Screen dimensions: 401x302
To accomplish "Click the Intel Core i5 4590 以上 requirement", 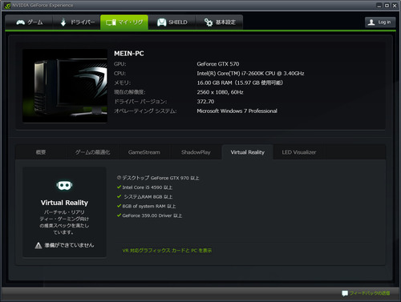I will [x=148, y=187].
